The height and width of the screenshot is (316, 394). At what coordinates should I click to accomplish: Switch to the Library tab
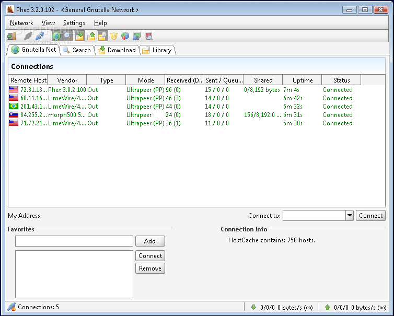point(157,50)
